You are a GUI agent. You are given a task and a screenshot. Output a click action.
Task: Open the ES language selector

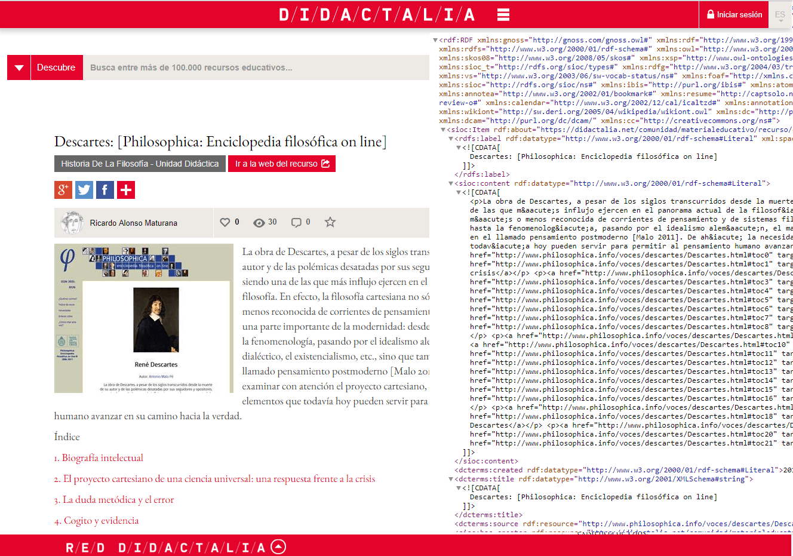pyautogui.click(x=780, y=14)
